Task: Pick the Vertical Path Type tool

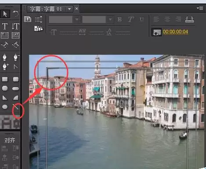Action: tap(15, 45)
